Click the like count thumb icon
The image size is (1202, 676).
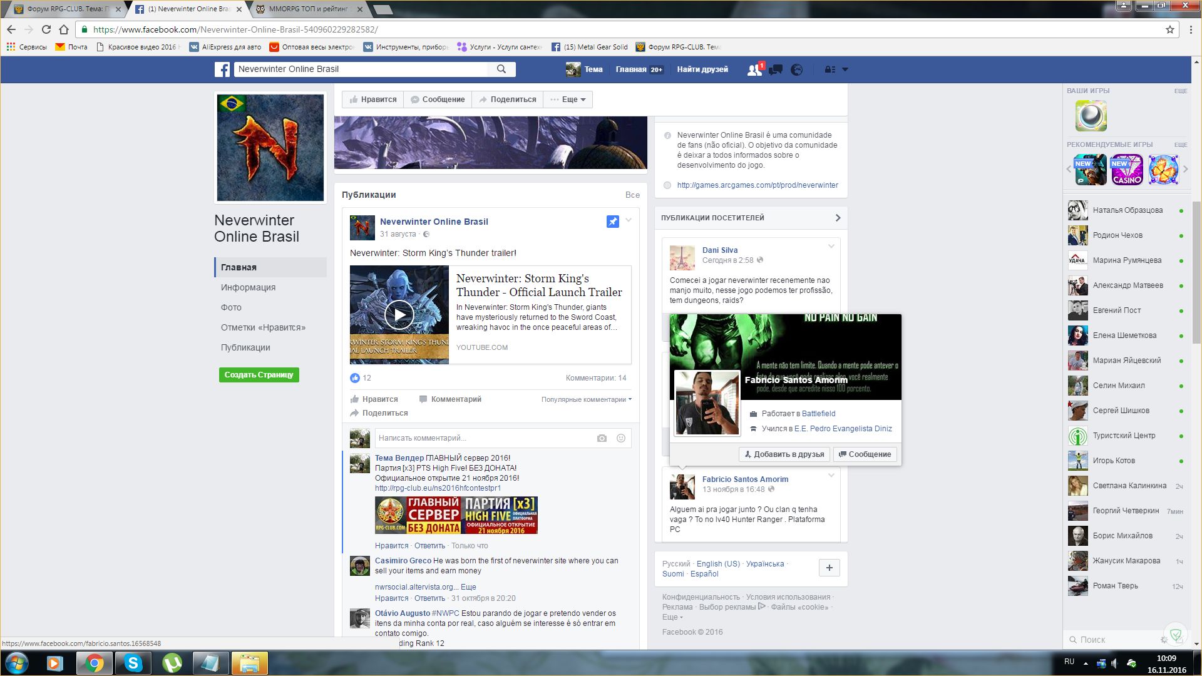tap(355, 378)
